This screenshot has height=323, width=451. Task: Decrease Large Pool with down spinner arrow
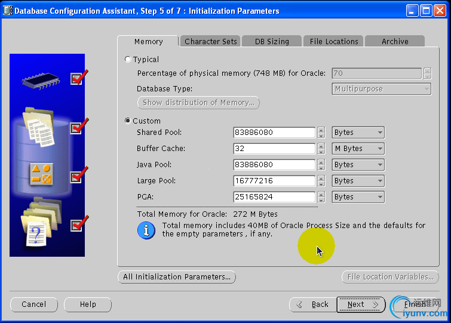[x=321, y=184]
